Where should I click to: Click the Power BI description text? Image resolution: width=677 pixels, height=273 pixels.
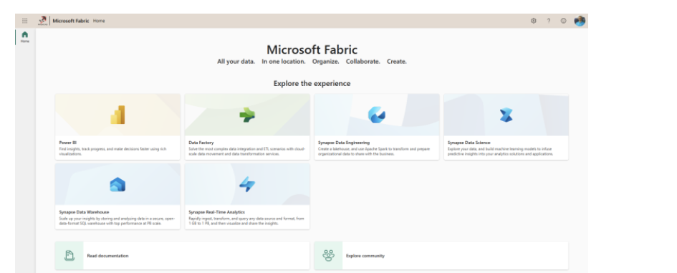(112, 151)
